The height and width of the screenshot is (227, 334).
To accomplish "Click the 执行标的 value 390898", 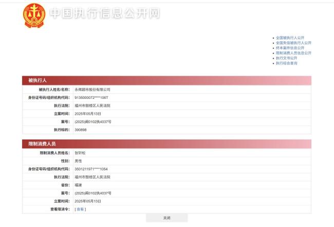I will click(81, 130).
